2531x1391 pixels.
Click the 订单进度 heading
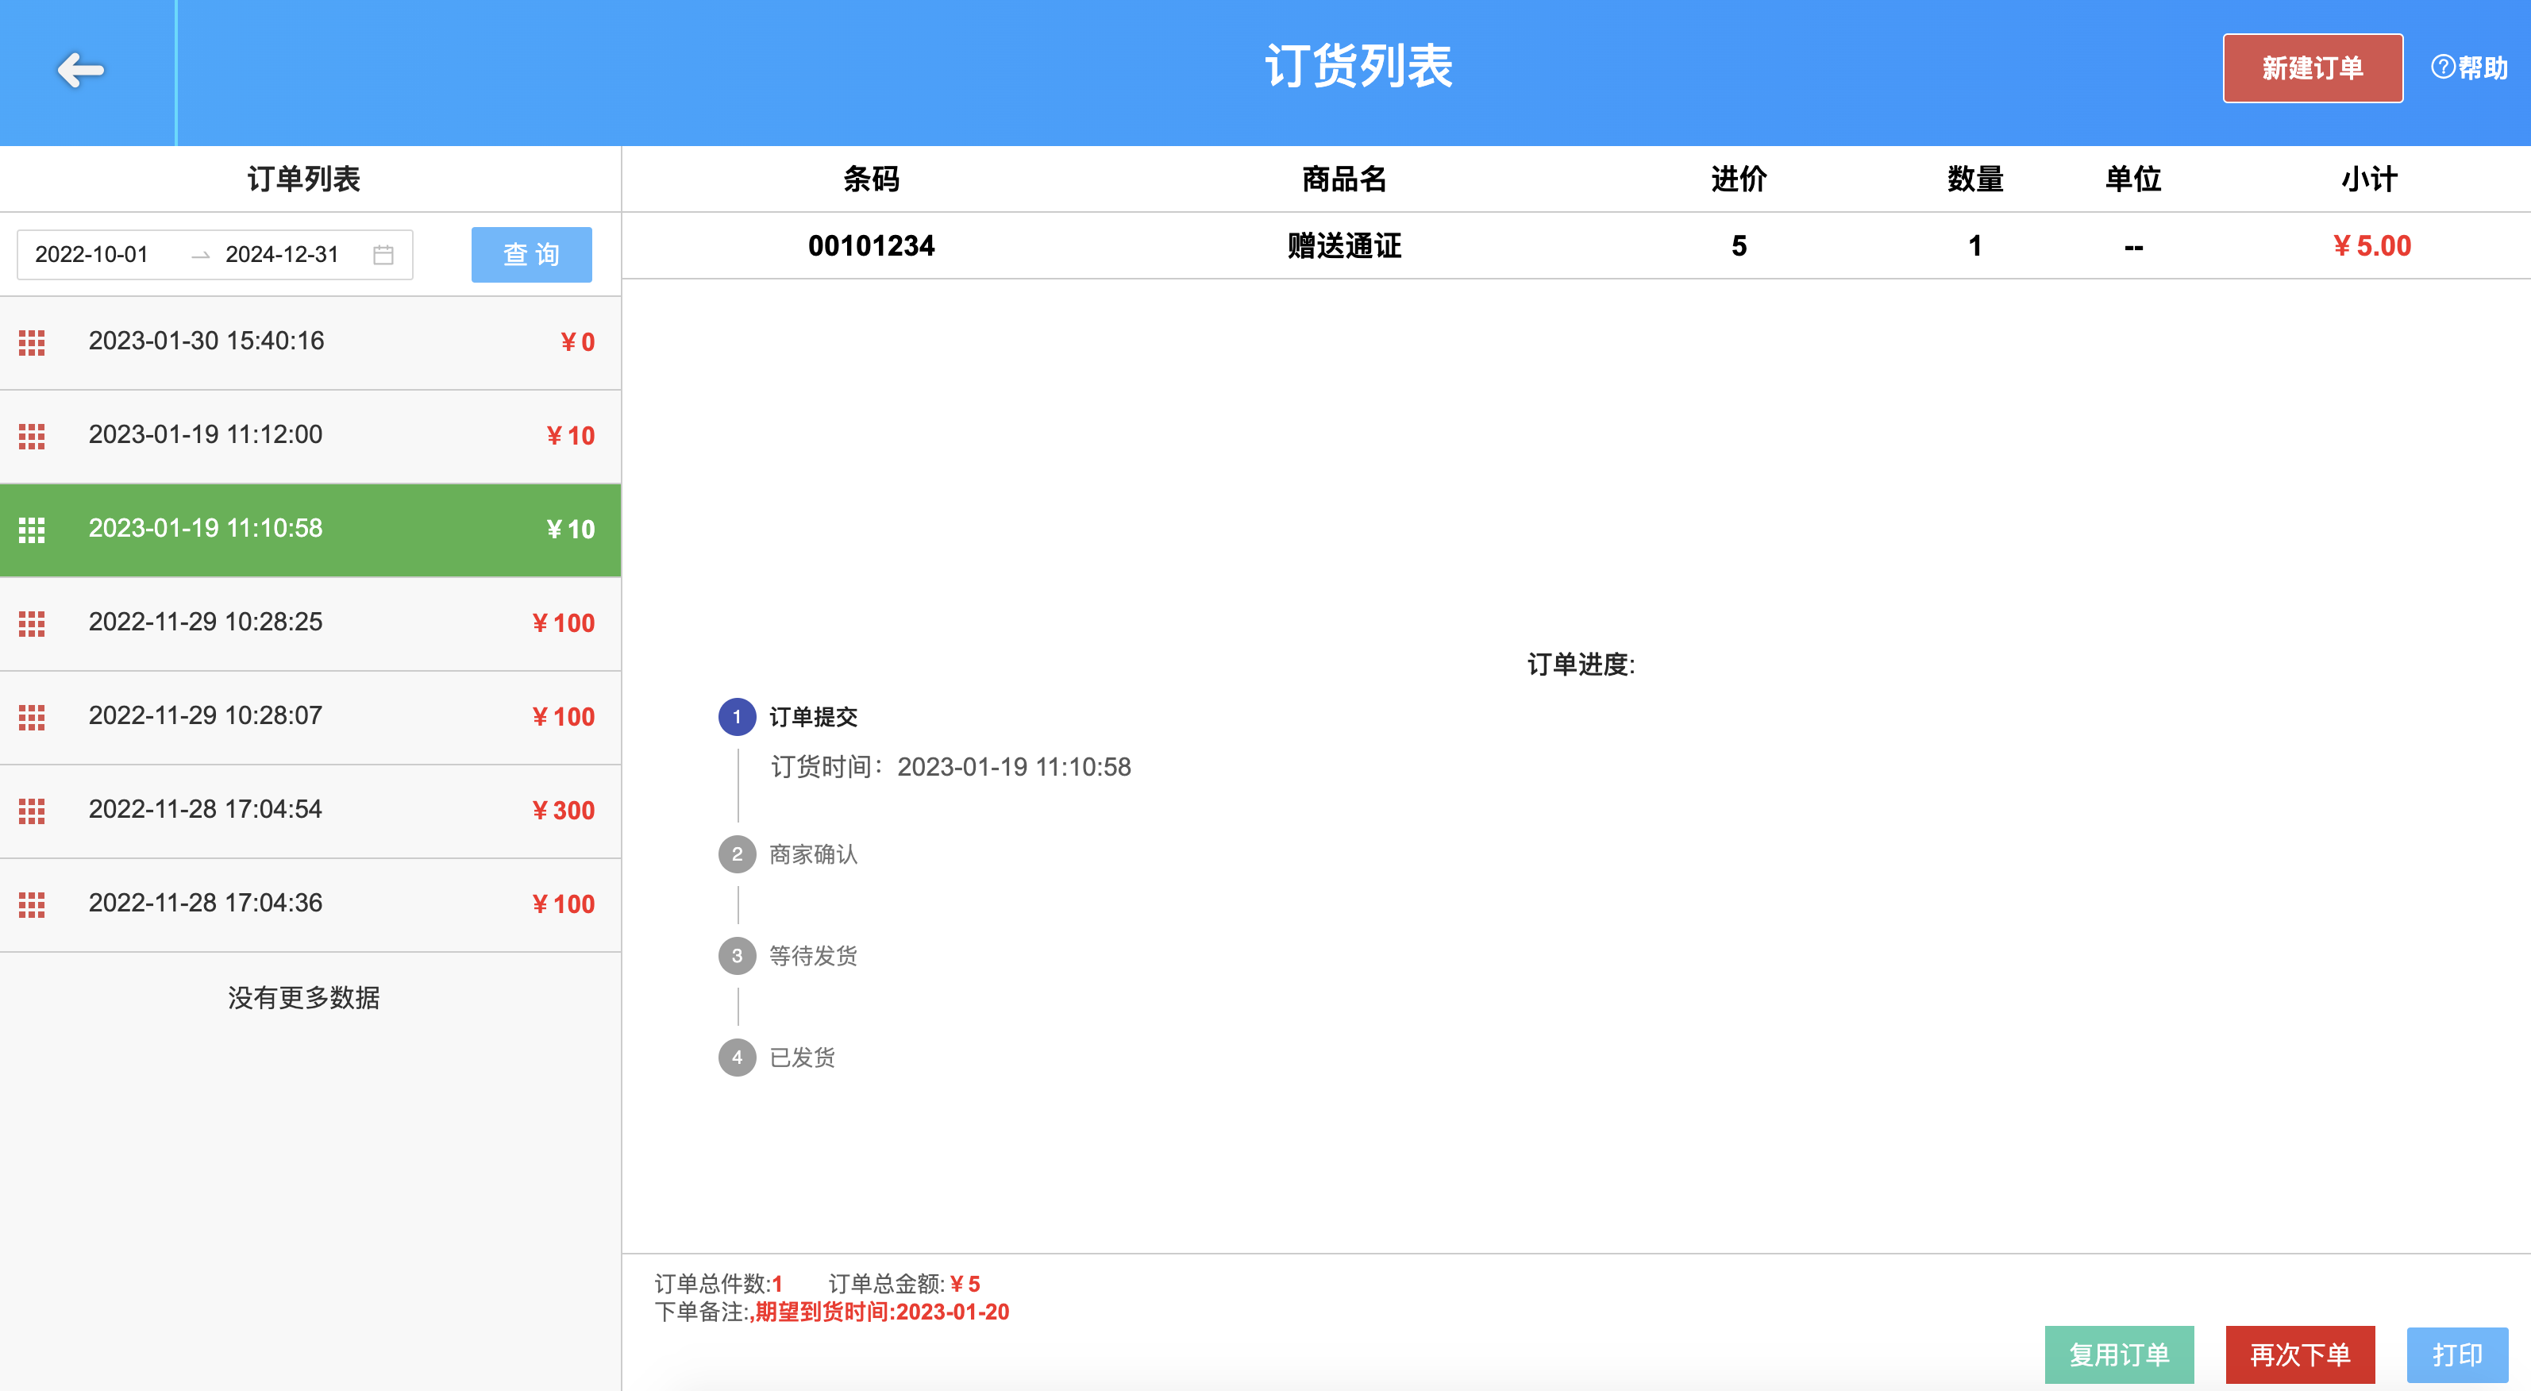[x=1581, y=665]
